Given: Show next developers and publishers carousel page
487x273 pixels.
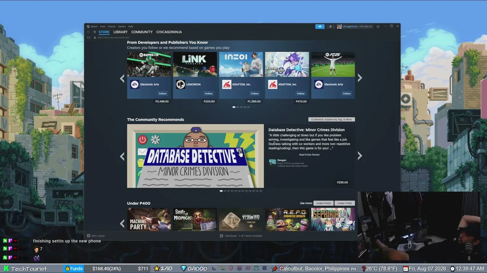Looking at the screenshot, I should click(360, 78).
